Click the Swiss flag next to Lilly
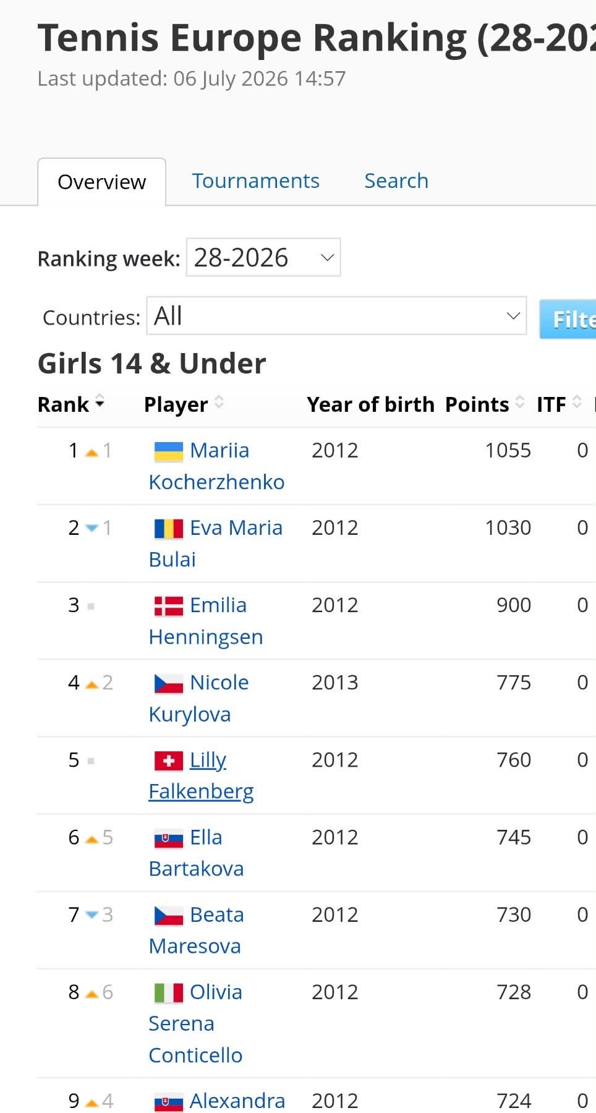 click(x=168, y=761)
